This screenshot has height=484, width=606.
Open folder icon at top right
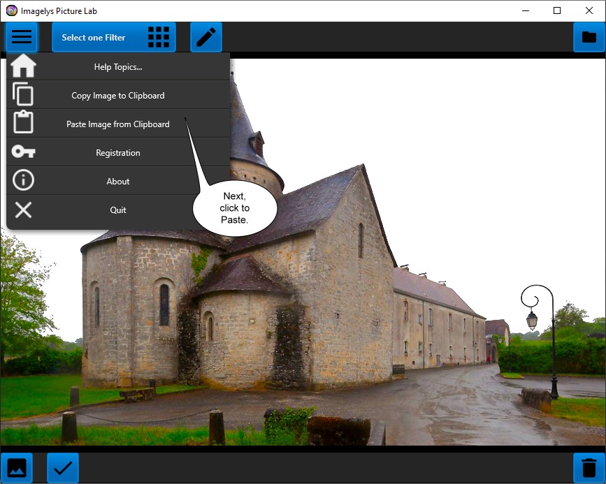[x=589, y=37]
